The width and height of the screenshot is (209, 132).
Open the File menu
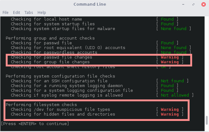(6, 12)
